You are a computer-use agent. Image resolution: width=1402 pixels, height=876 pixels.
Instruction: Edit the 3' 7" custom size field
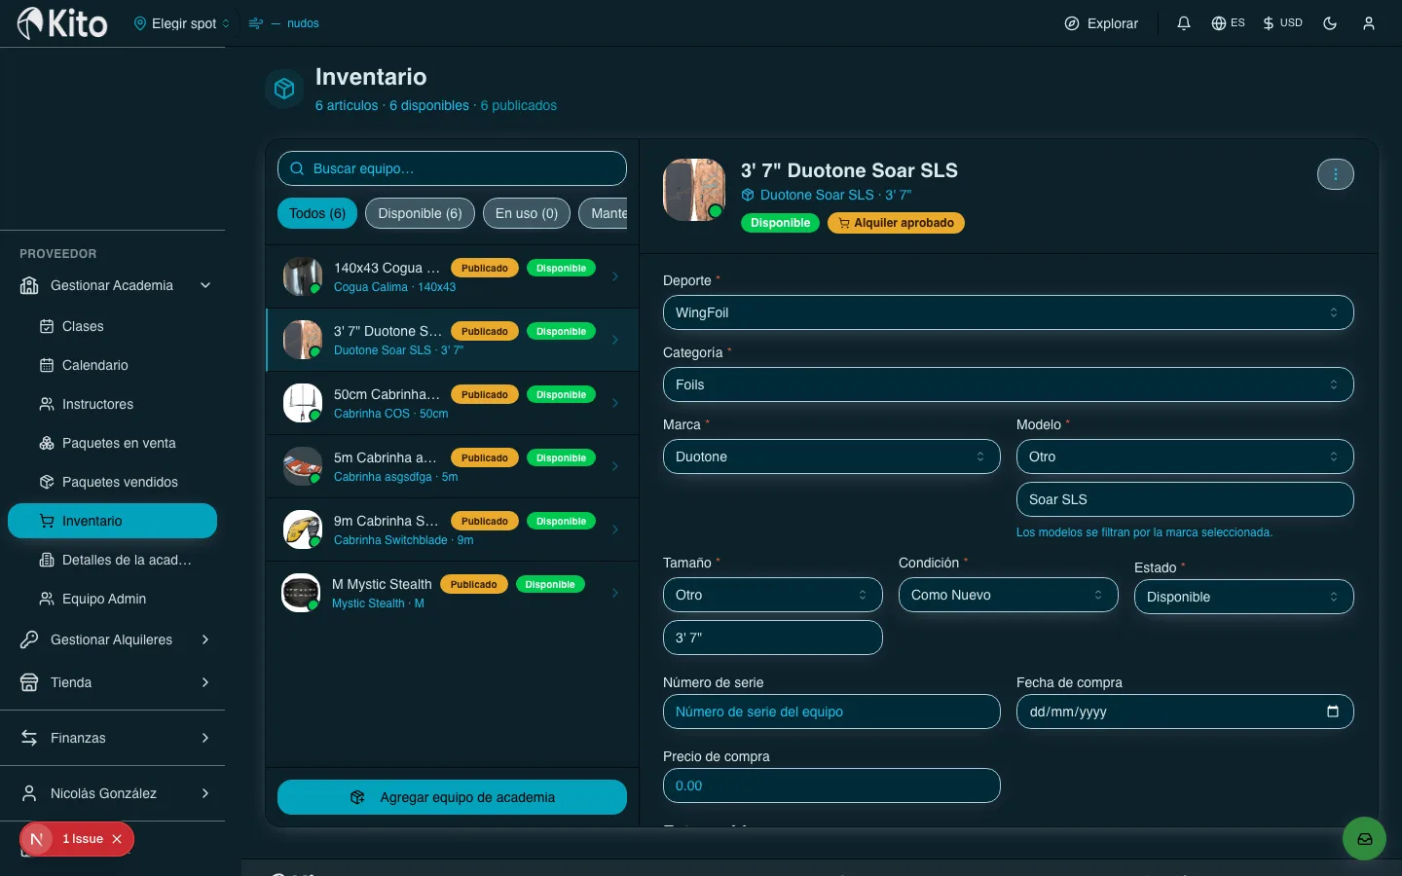click(772, 638)
